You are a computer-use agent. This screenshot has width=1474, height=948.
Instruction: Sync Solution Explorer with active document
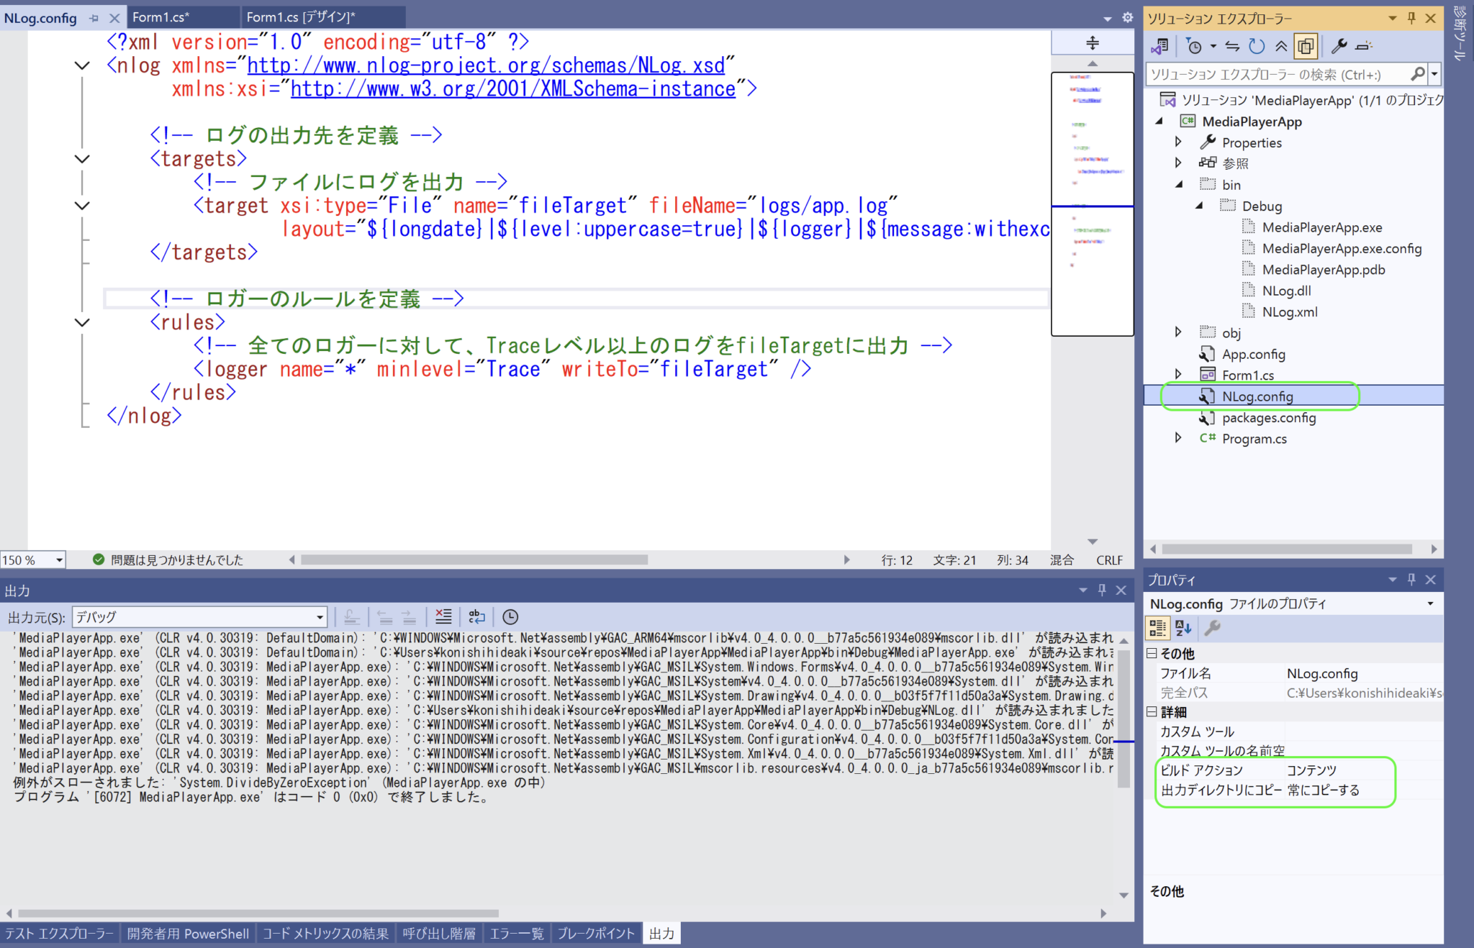pyautogui.click(x=1231, y=46)
